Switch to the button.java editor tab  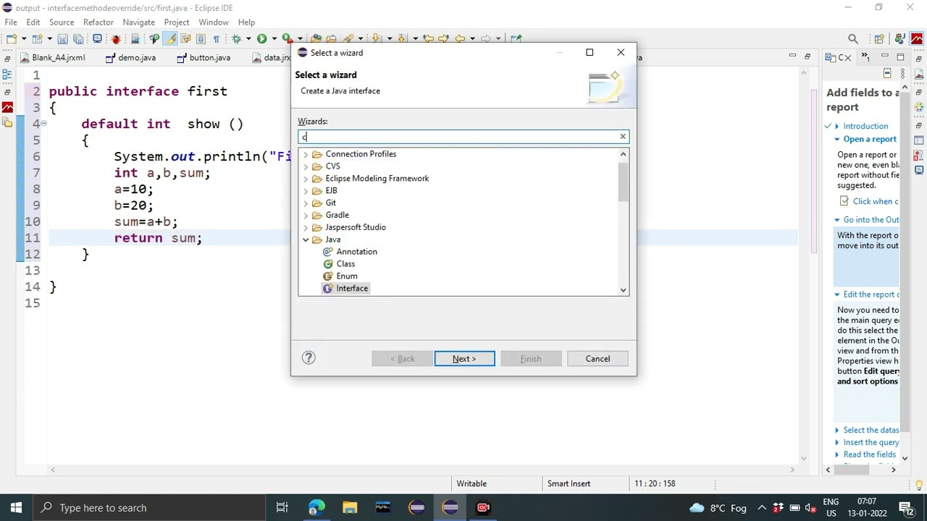coord(204,58)
